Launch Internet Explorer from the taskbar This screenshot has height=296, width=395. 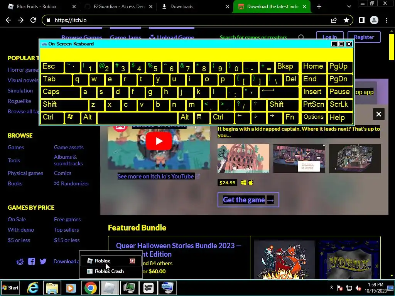[33, 288]
